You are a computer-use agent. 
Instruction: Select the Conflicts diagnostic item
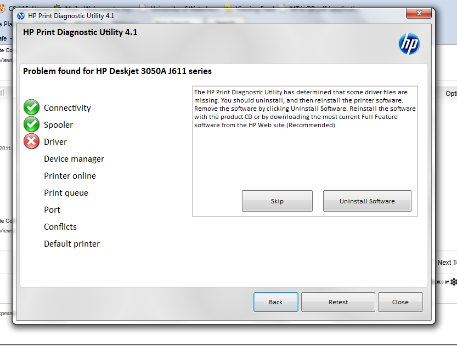tap(60, 226)
